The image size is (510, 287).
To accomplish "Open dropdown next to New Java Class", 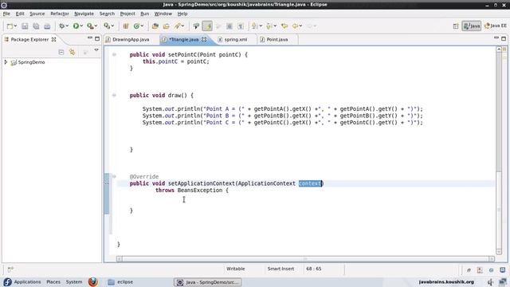I will coord(142,26).
